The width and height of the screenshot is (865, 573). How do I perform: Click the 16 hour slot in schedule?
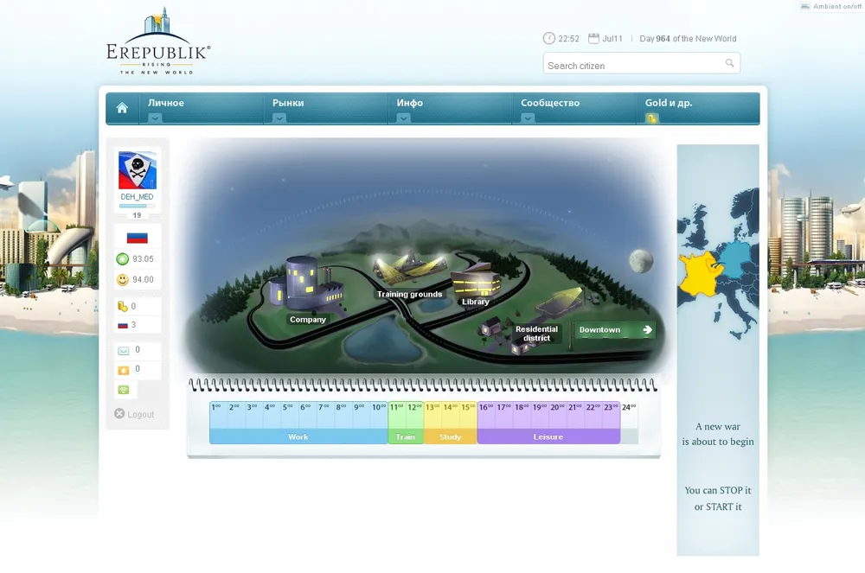[x=486, y=416]
